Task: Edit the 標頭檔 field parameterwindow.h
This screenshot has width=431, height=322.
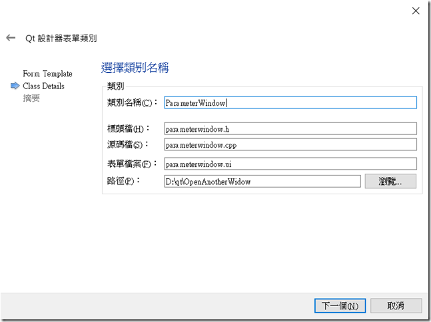Action: point(290,128)
